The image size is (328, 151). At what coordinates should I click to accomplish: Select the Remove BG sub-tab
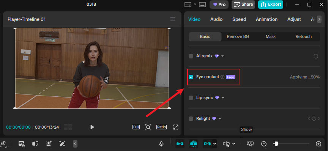pyautogui.click(x=238, y=36)
